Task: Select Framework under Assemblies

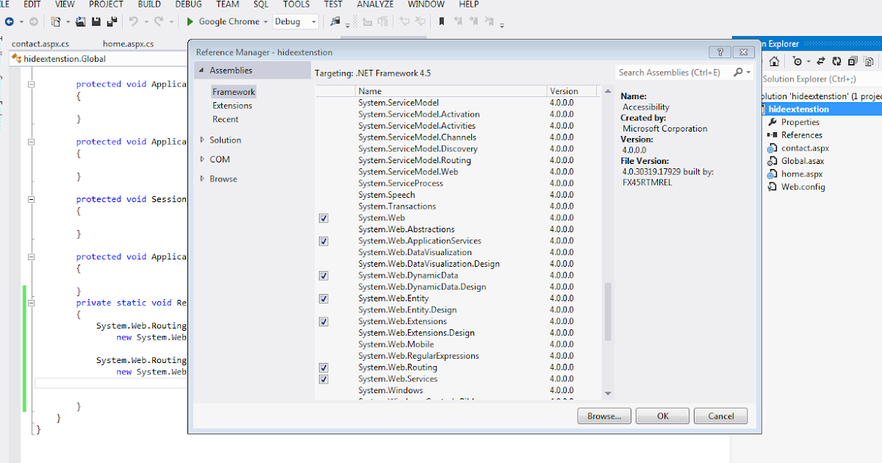Action: coord(234,92)
